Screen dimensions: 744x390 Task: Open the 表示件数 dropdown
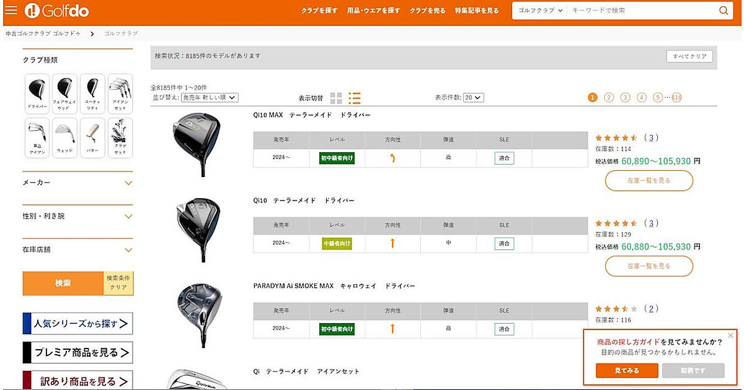coord(474,98)
